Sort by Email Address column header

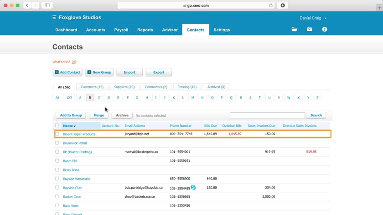coord(135,125)
